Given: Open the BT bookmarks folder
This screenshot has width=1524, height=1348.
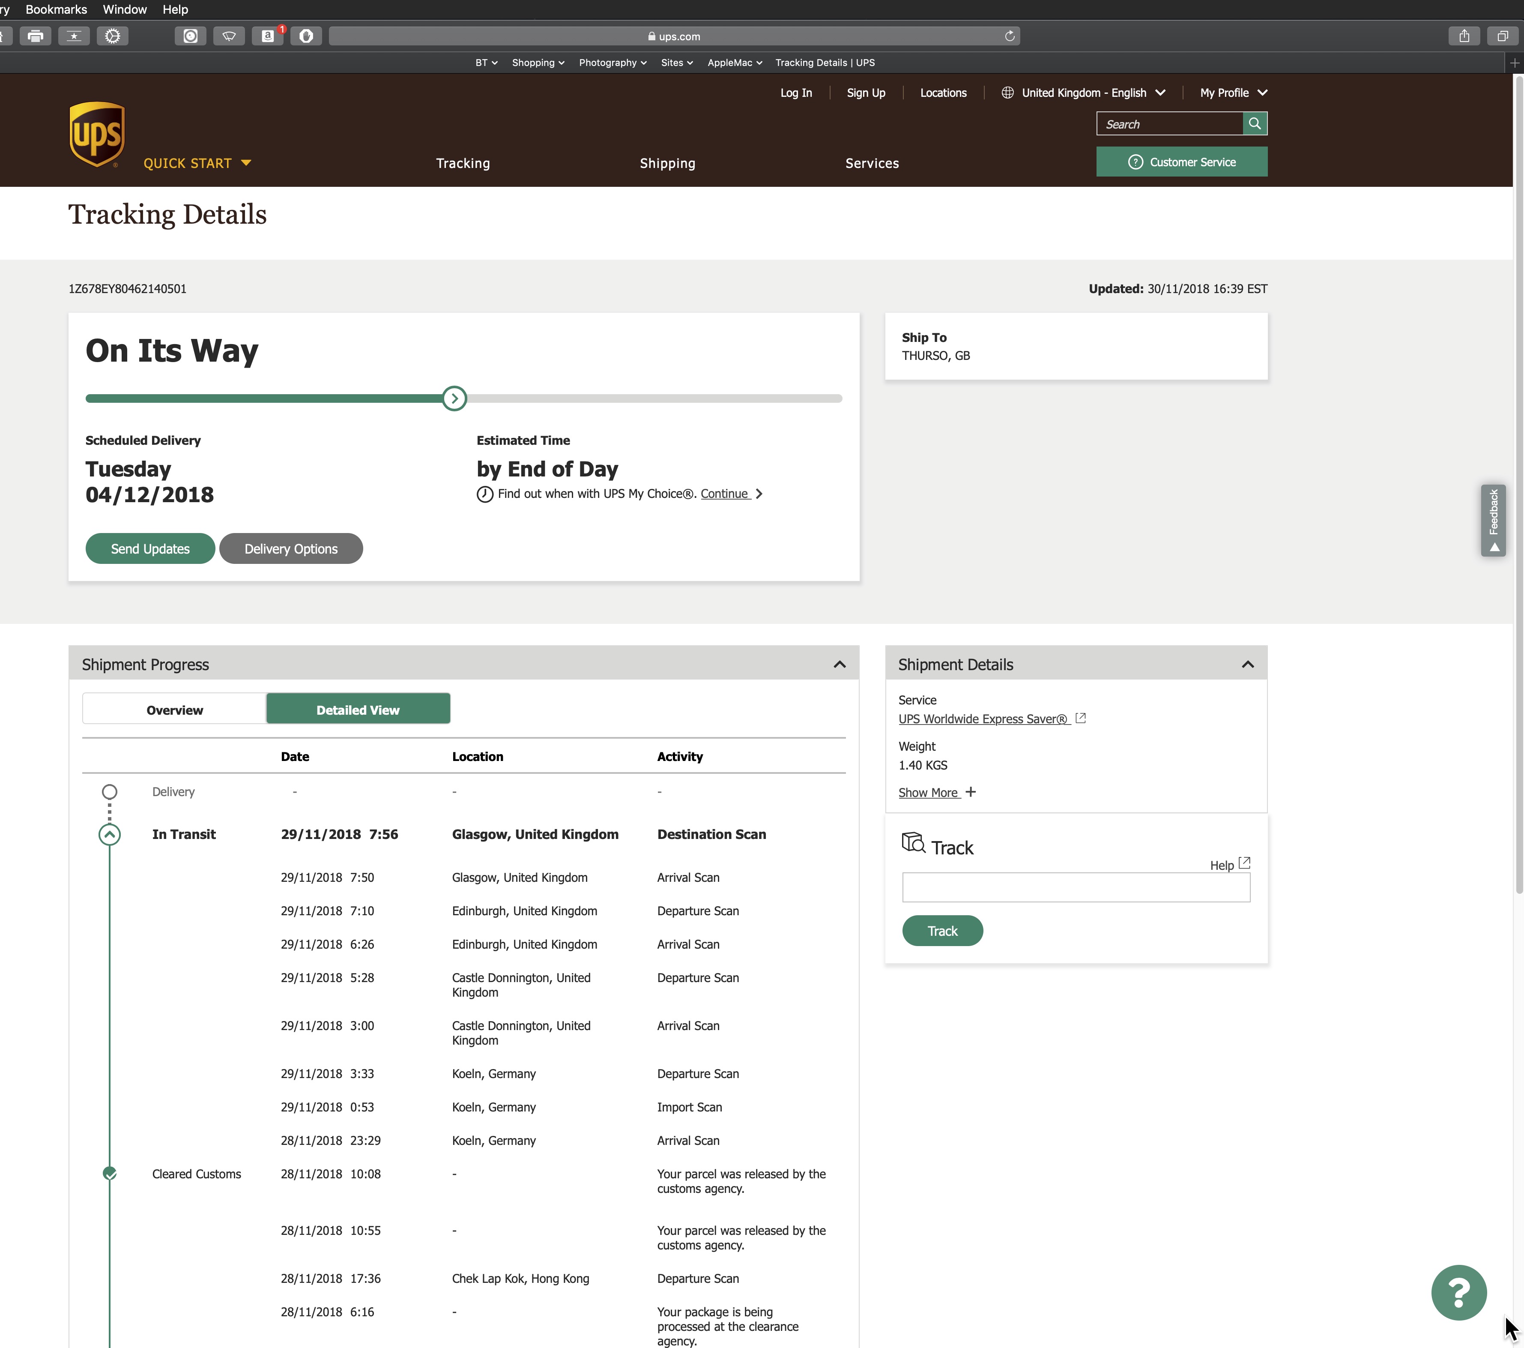Looking at the screenshot, I should [486, 63].
